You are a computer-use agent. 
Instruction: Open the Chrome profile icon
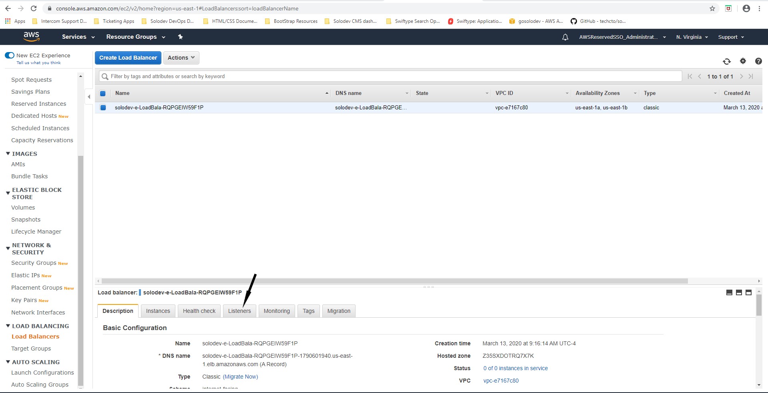[746, 8]
